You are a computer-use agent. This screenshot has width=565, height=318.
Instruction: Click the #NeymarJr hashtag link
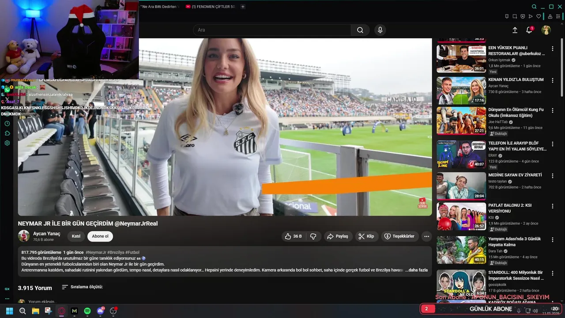pos(96,252)
